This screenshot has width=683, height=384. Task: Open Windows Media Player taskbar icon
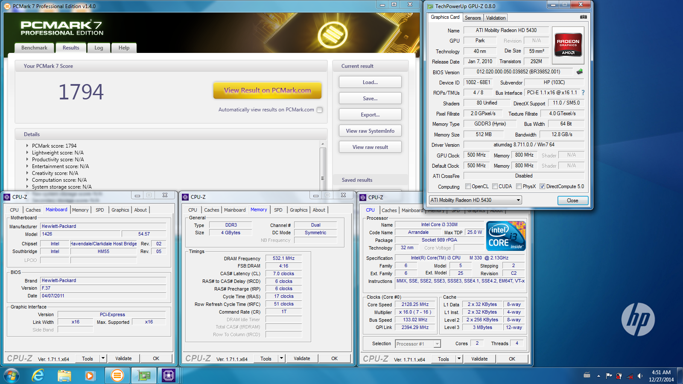coord(90,375)
